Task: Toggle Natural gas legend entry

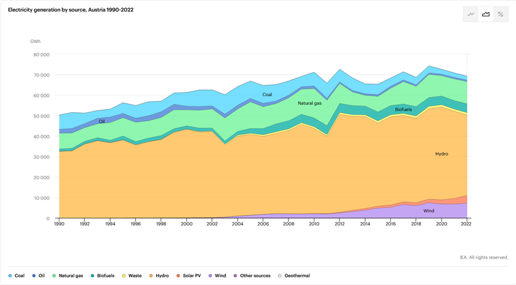Action: [x=68, y=276]
